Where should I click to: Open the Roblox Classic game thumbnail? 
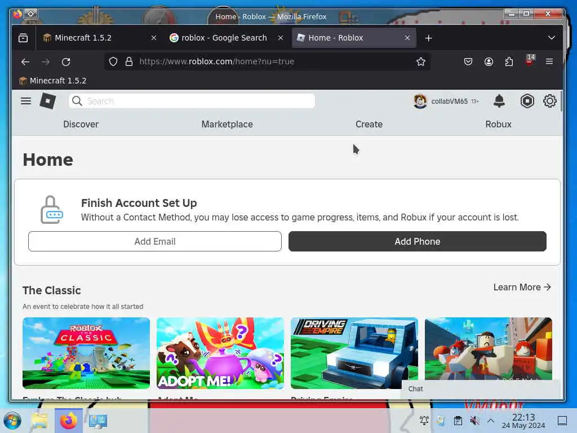click(x=86, y=353)
